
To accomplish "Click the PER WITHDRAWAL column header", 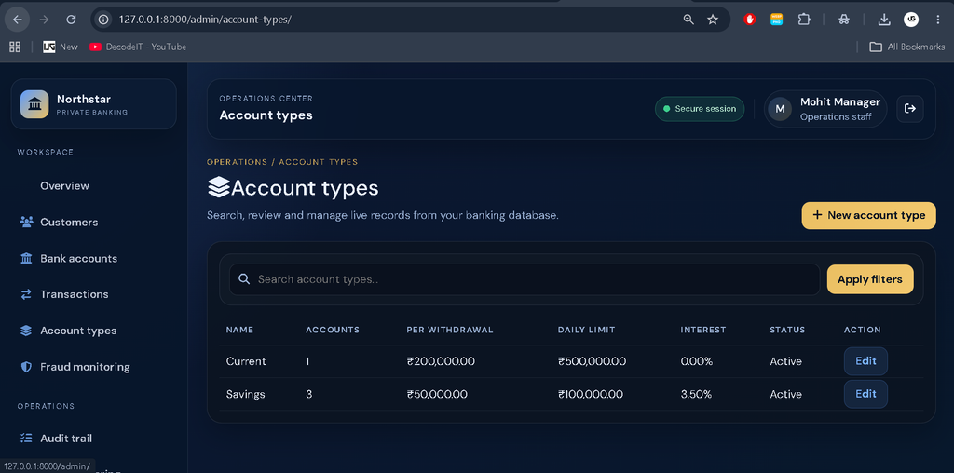I will tap(450, 331).
